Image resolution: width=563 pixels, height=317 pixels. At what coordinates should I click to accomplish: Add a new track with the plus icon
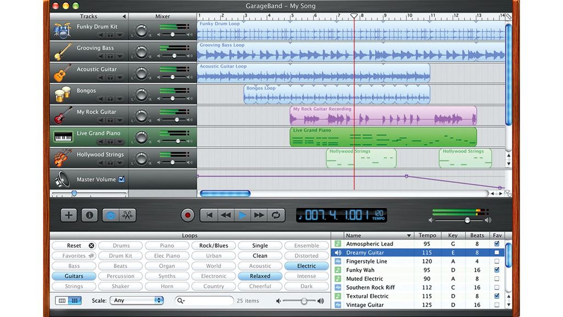(68, 215)
